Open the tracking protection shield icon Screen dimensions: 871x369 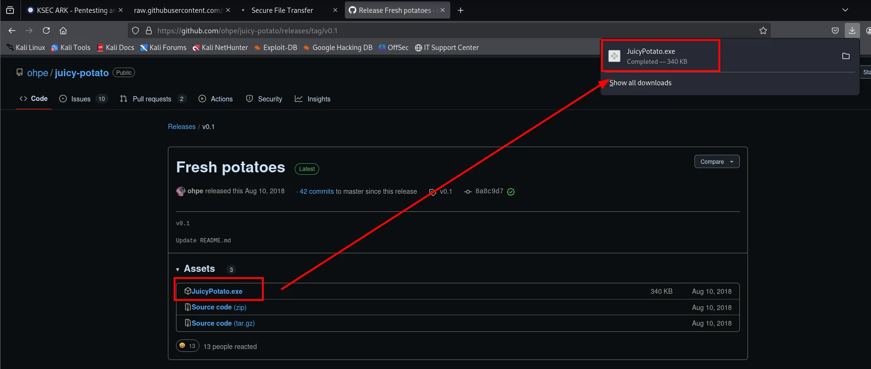[135, 30]
